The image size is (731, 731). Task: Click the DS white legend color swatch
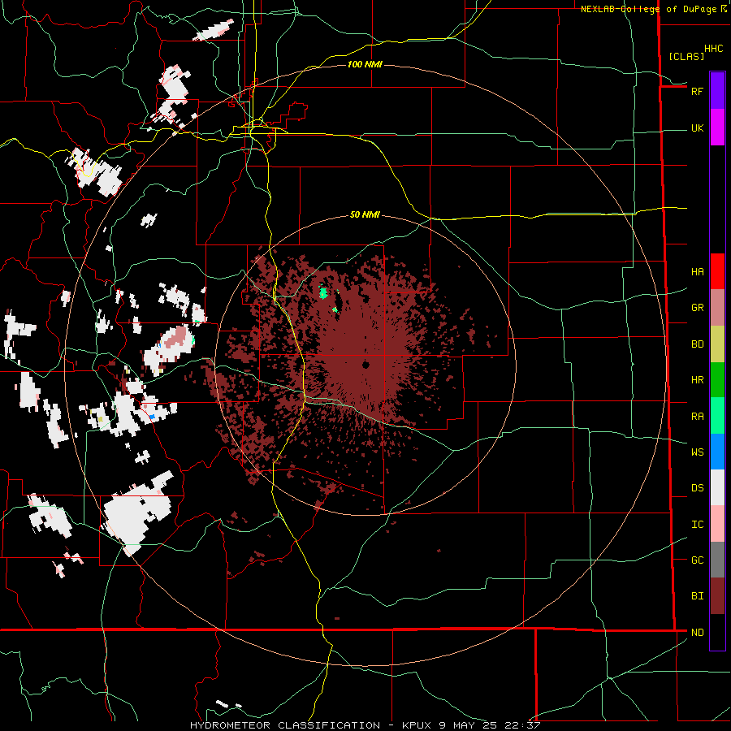[x=717, y=487]
